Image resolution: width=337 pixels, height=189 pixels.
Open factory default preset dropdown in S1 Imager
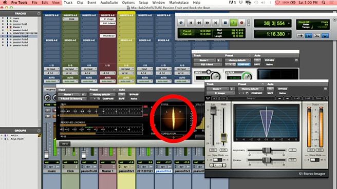coord(251,89)
